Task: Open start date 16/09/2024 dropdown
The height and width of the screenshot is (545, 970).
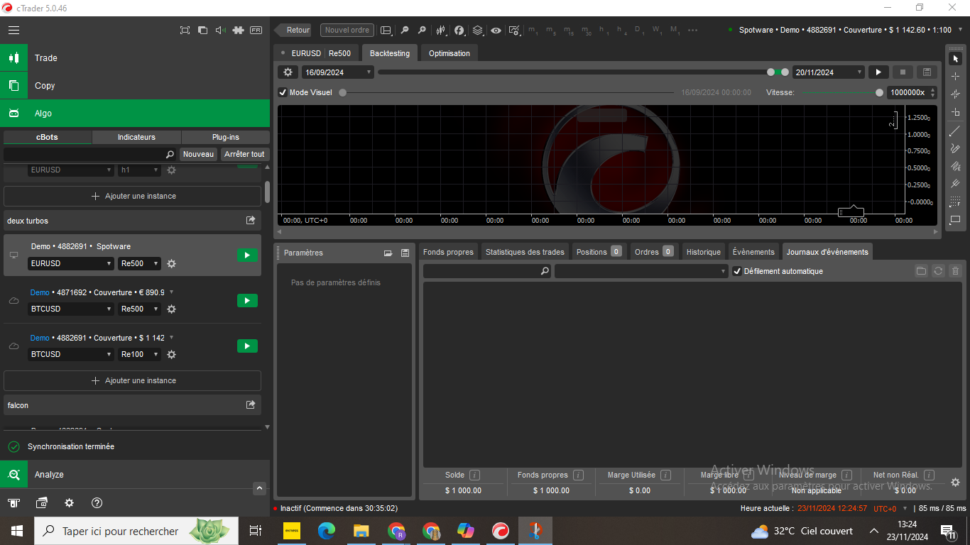Action: [x=338, y=72]
